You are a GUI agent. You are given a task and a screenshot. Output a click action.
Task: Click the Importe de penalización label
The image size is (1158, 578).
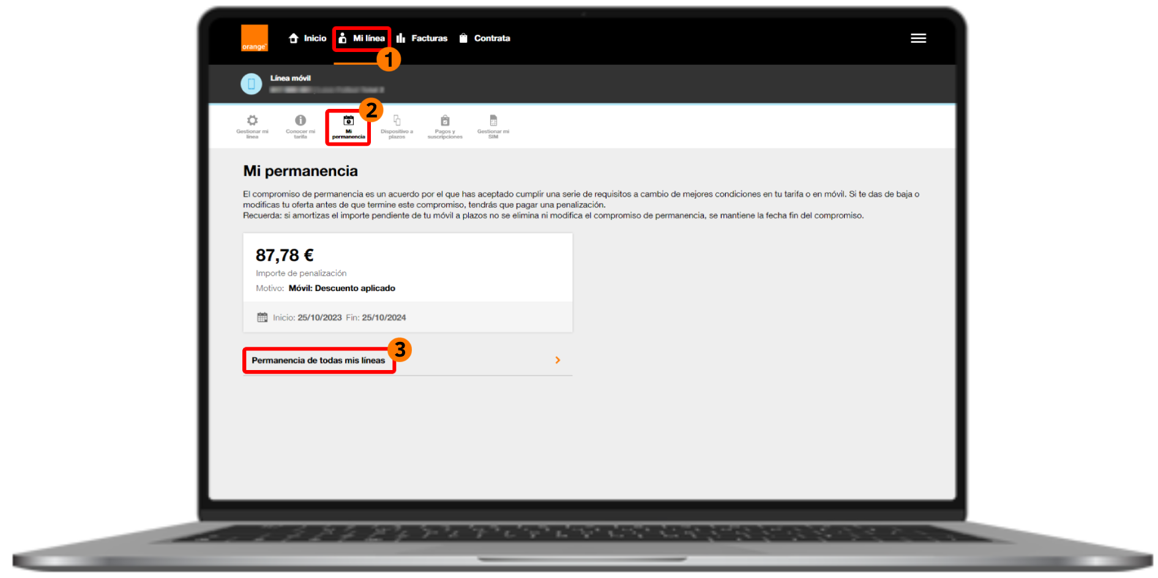tap(301, 273)
